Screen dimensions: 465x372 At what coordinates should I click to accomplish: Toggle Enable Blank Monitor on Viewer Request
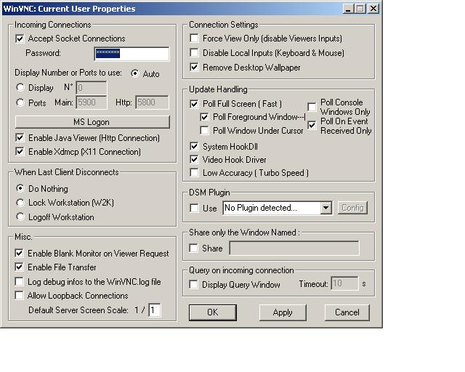point(20,253)
